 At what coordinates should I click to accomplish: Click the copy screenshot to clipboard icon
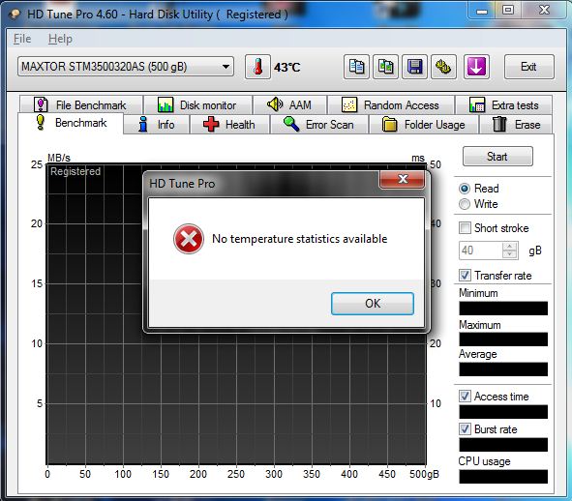[385, 67]
